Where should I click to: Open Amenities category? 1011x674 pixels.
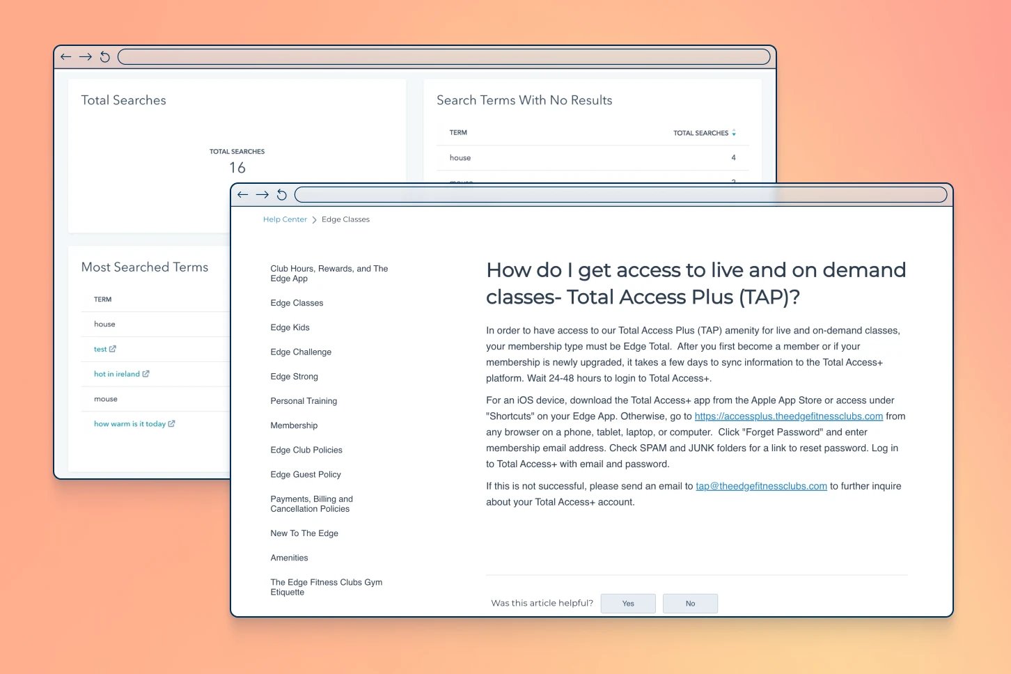point(289,558)
